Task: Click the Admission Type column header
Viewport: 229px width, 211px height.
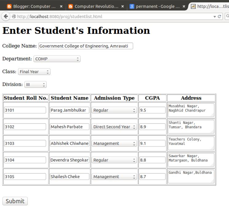Action: (x=114, y=98)
